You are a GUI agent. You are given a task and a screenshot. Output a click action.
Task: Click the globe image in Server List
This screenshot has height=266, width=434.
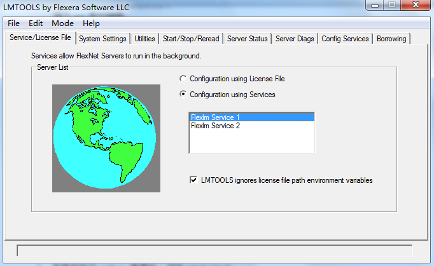click(106, 138)
